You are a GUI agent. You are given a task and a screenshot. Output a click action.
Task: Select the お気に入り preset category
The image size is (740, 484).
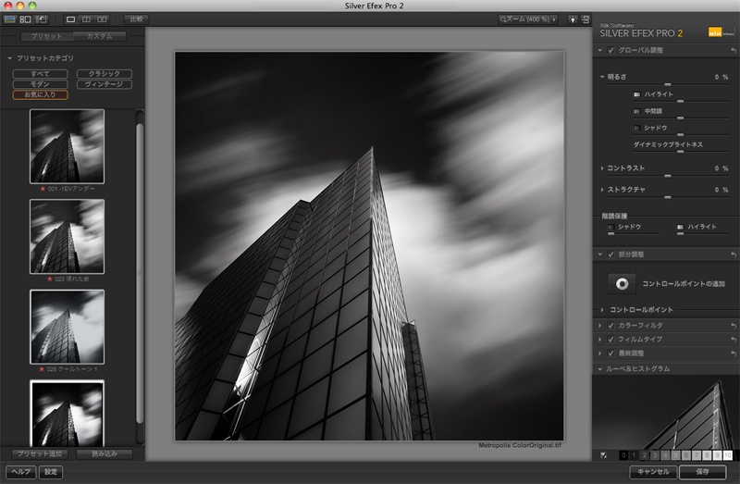coord(40,94)
